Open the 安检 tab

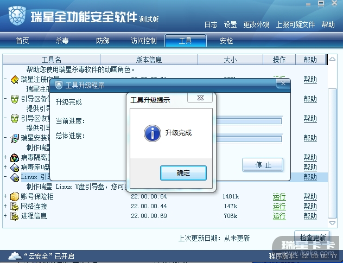pyautogui.click(x=226, y=41)
